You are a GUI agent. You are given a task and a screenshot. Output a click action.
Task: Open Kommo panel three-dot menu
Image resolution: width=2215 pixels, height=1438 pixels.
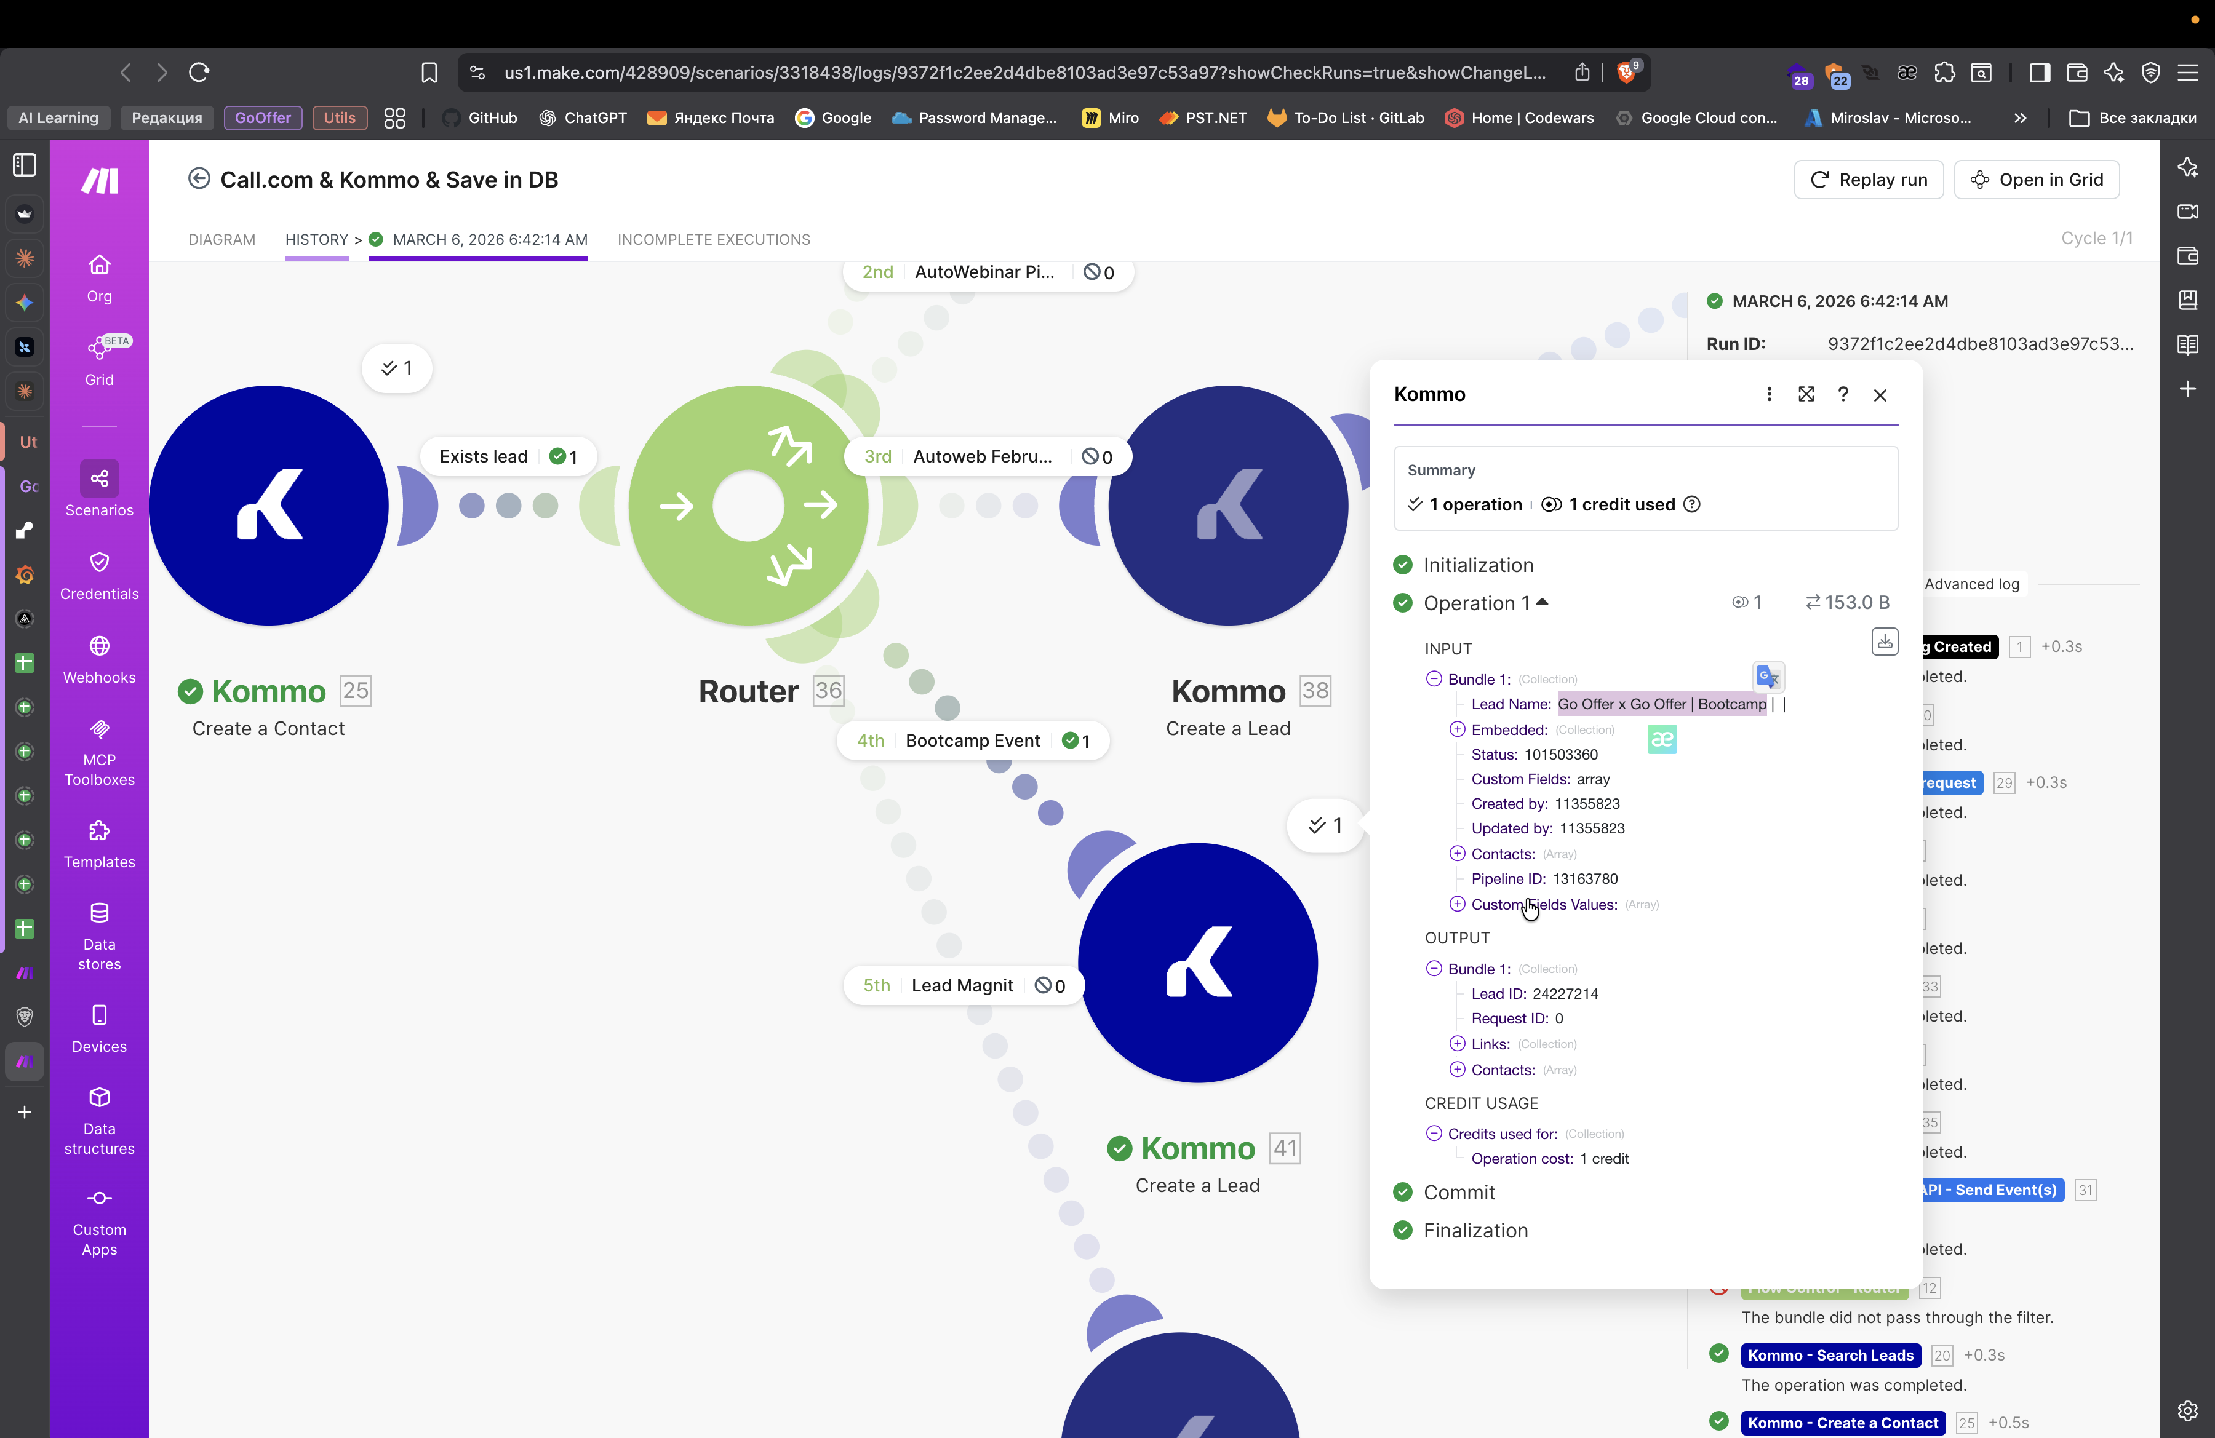[x=1768, y=394]
